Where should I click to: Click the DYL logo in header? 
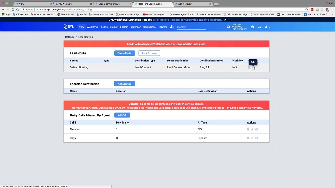pos(69,27)
